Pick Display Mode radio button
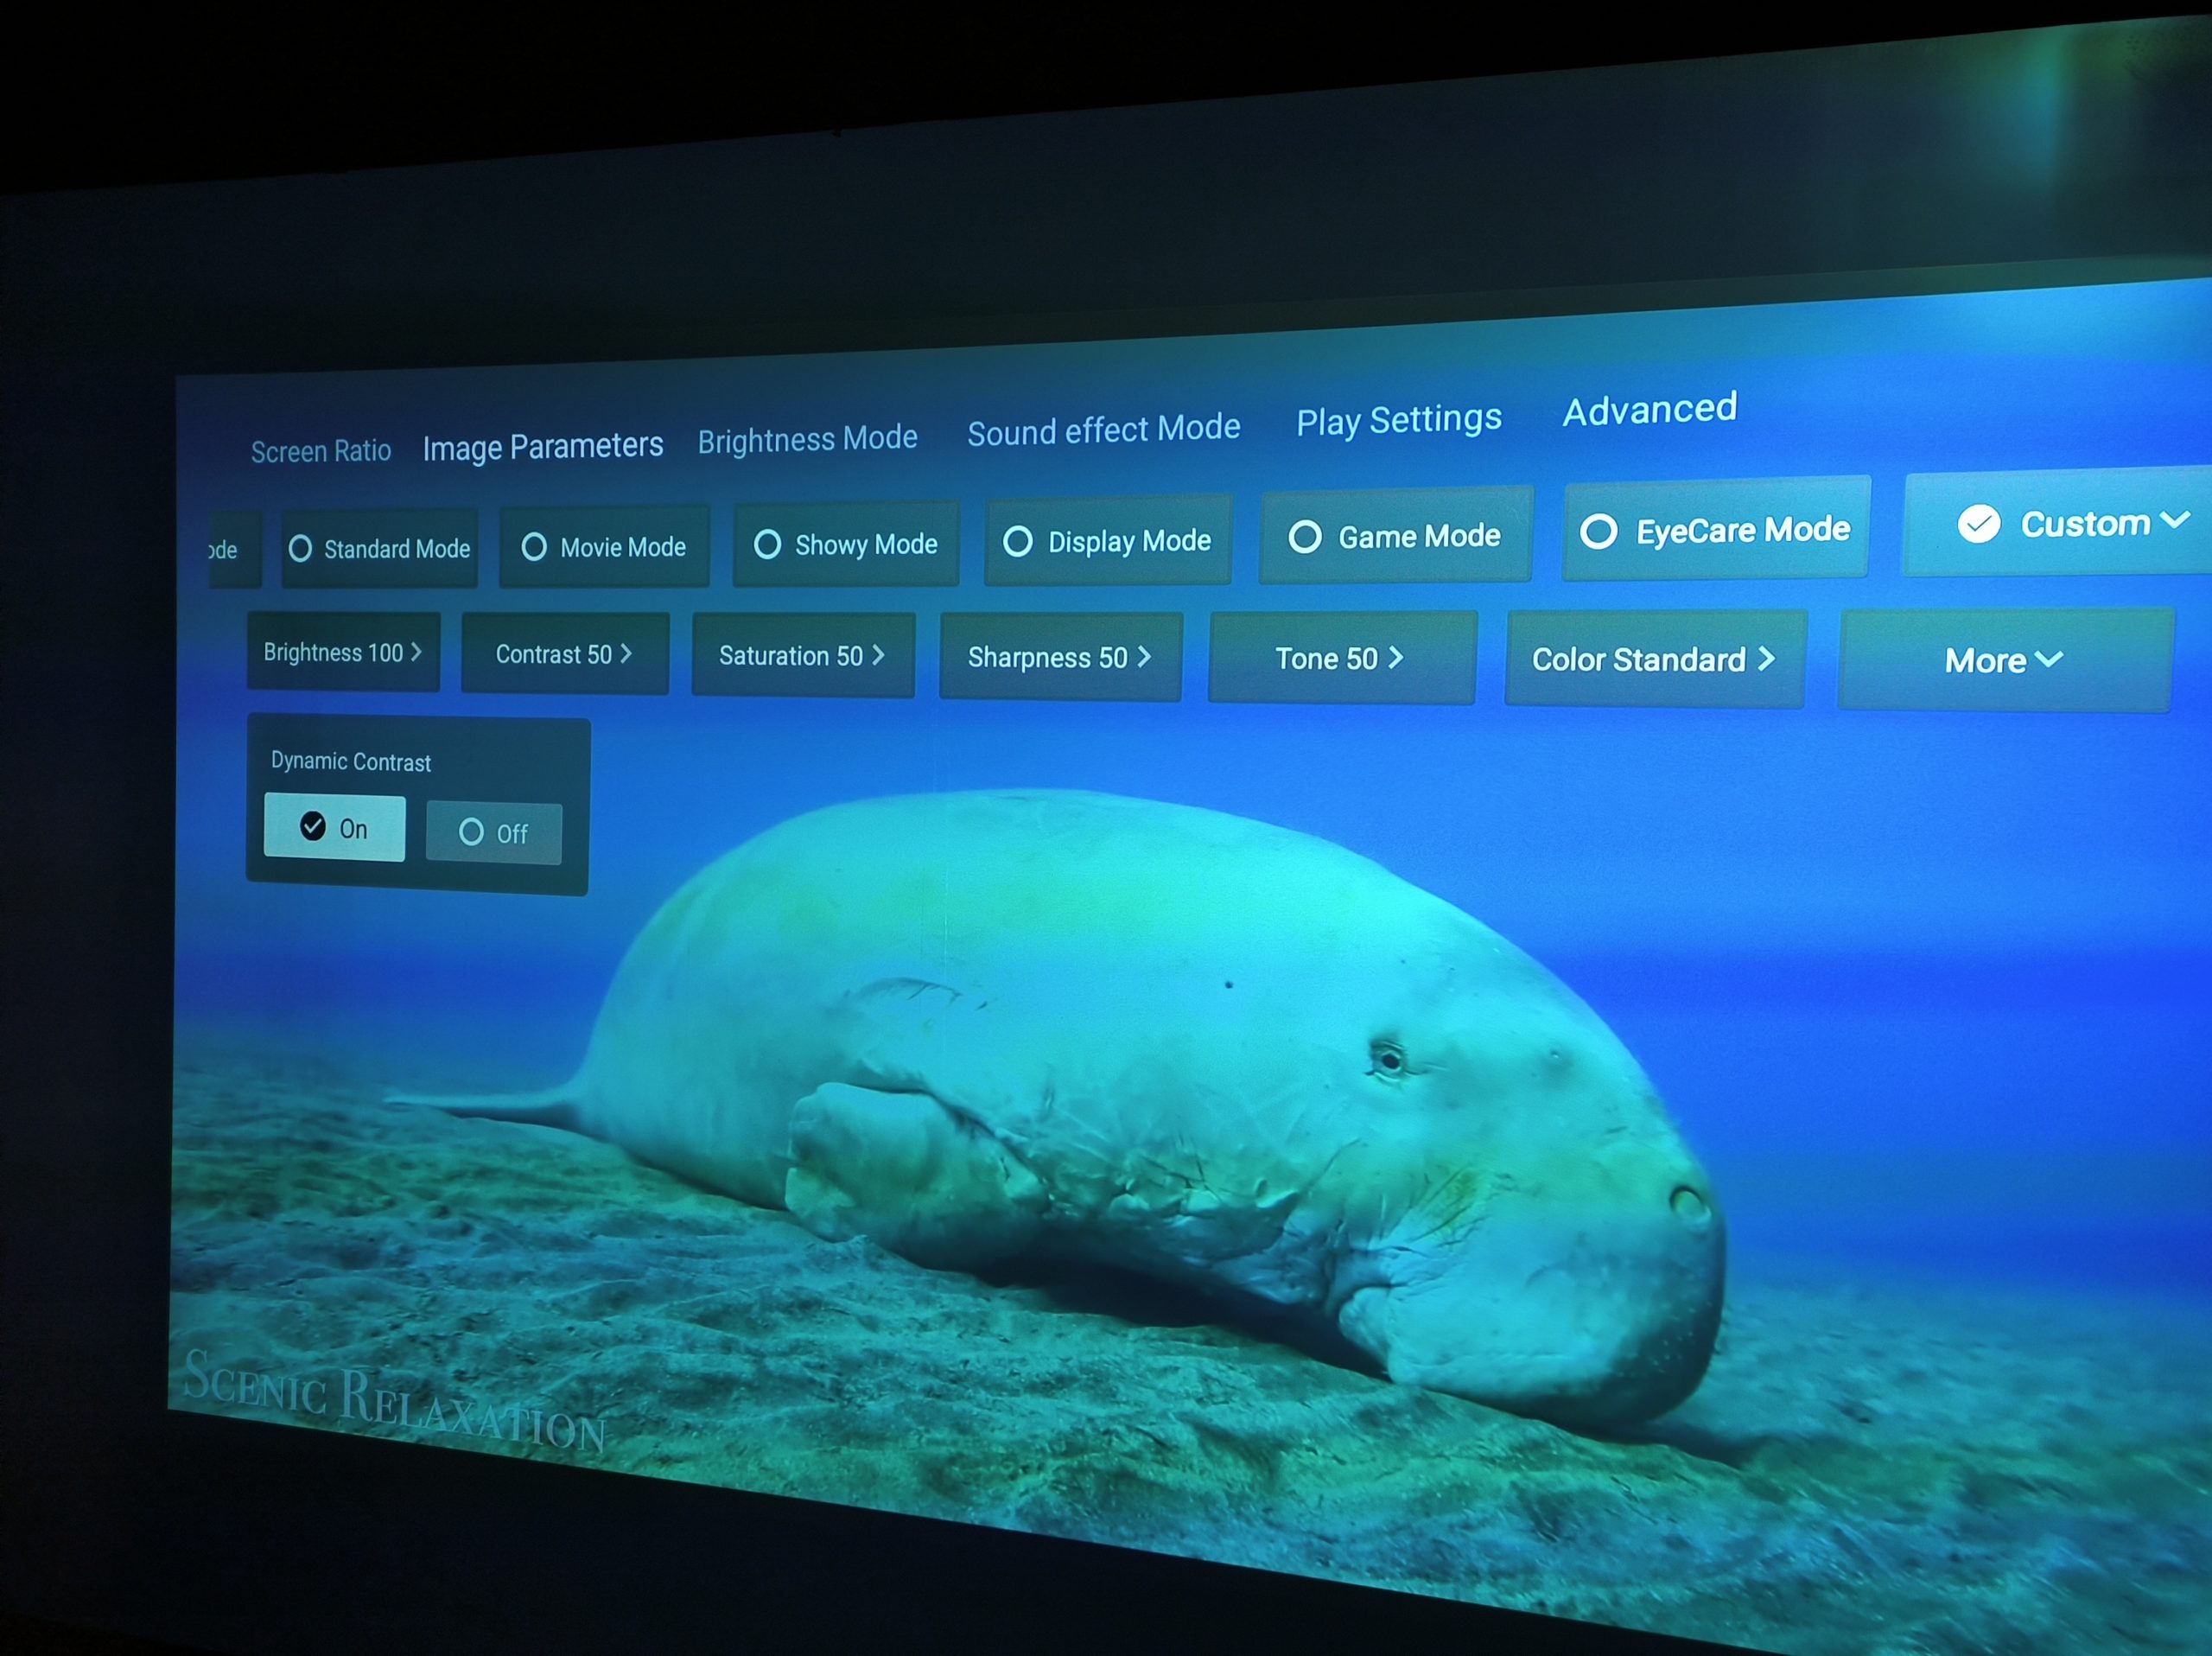This screenshot has height=1656, width=2212. pos(1107,541)
